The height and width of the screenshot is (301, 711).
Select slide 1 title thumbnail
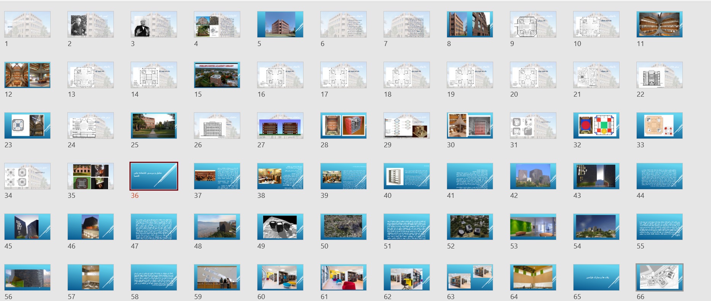(27, 24)
